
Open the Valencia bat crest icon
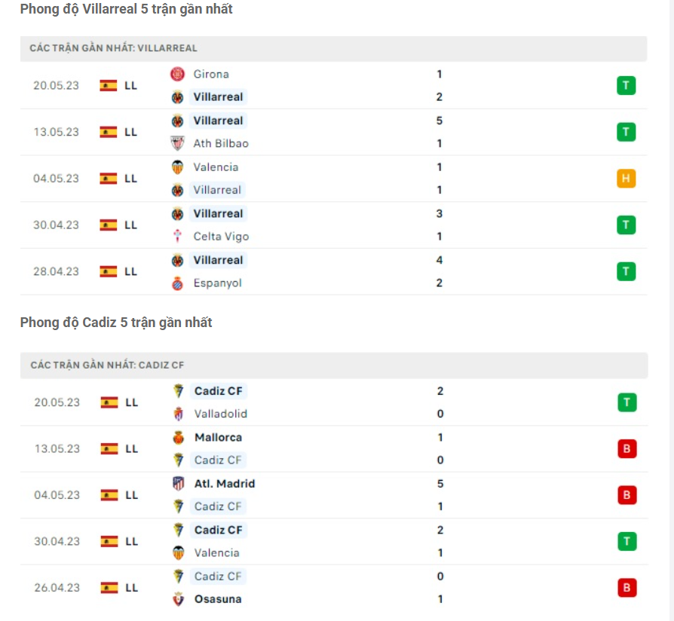click(178, 167)
